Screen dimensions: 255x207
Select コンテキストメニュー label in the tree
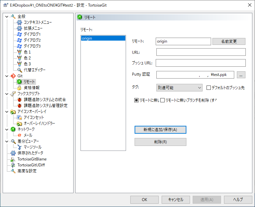click(x=38, y=22)
